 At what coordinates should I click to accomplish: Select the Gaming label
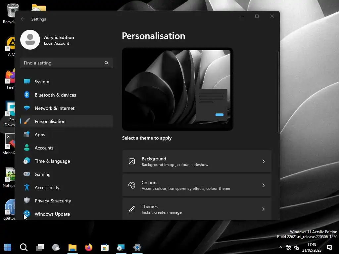point(43,174)
